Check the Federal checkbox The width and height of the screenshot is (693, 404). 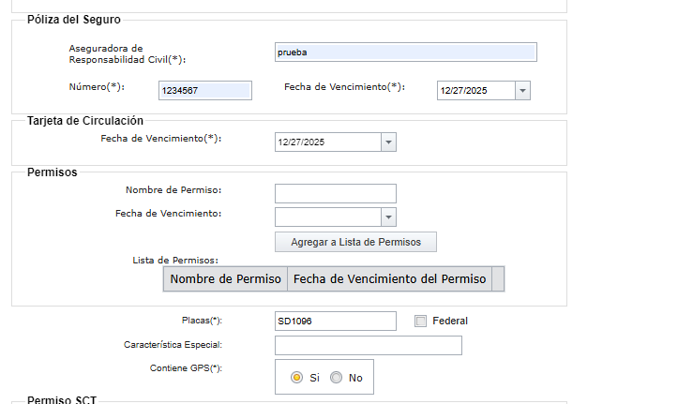[420, 321]
